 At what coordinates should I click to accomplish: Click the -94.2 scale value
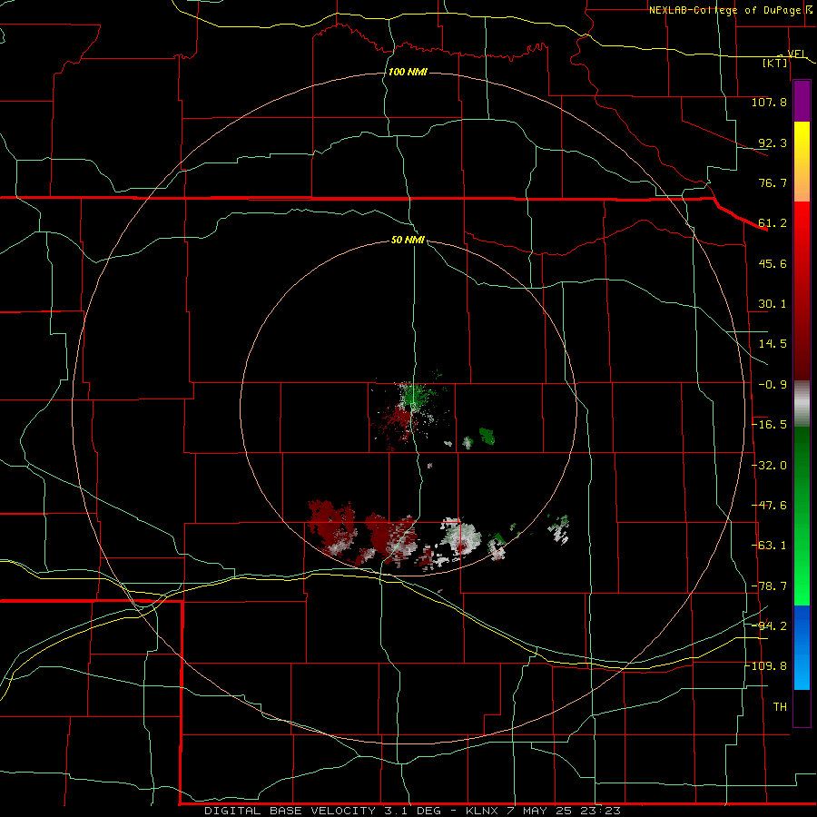(x=769, y=625)
